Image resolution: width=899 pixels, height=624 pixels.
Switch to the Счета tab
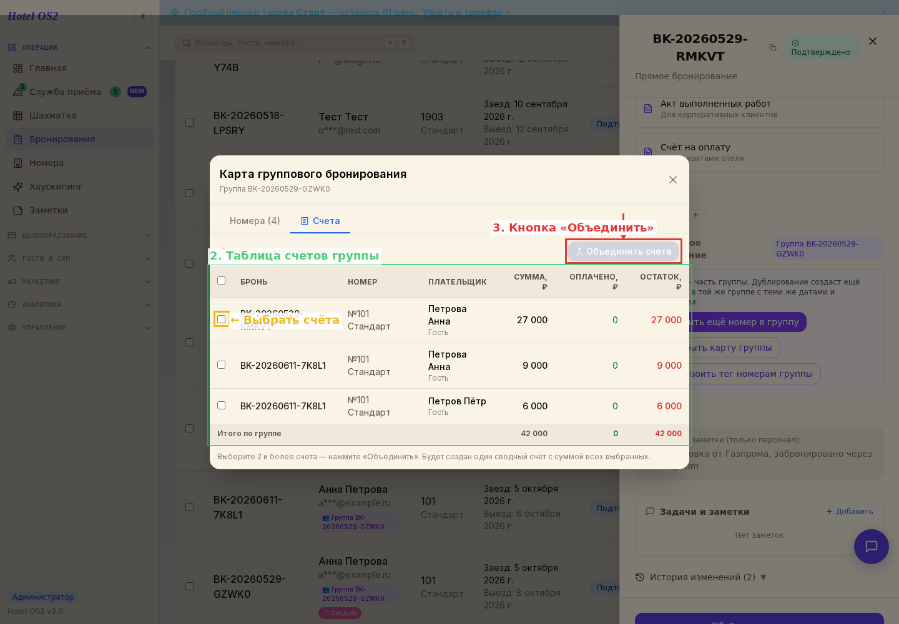[x=320, y=221]
